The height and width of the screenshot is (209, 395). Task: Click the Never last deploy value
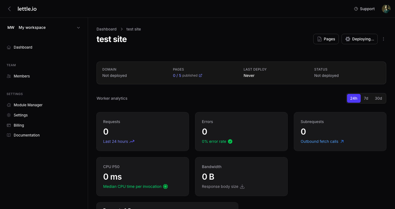coord(249,76)
